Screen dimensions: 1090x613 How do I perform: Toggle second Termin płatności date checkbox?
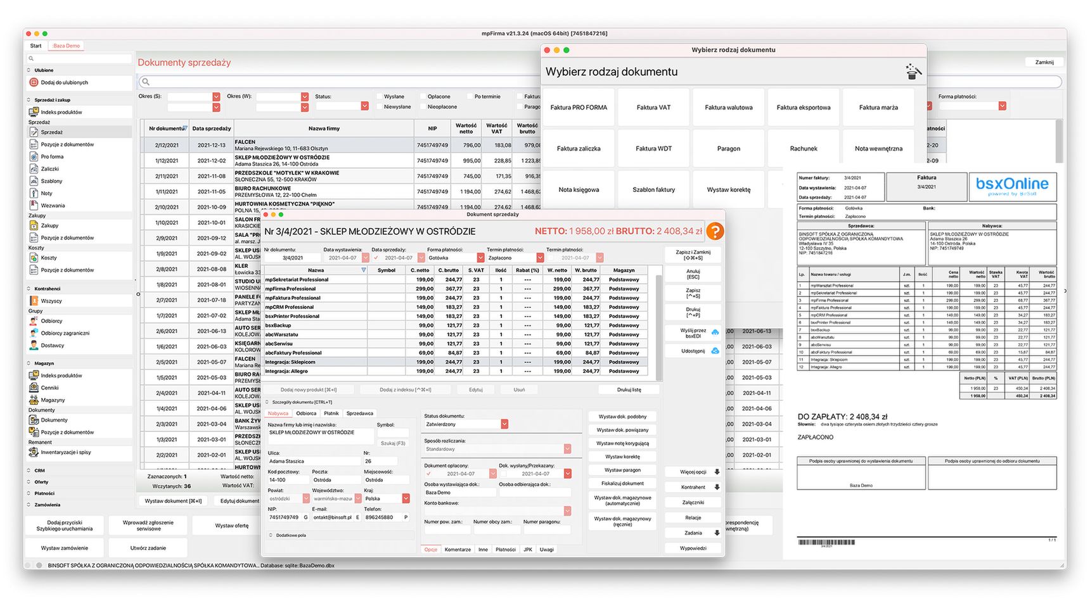click(x=552, y=258)
